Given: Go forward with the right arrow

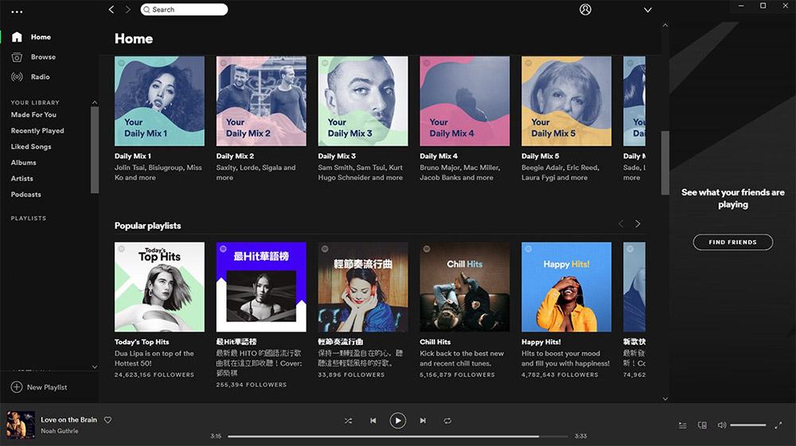Looking at the screenshot, I should point(128,10).
